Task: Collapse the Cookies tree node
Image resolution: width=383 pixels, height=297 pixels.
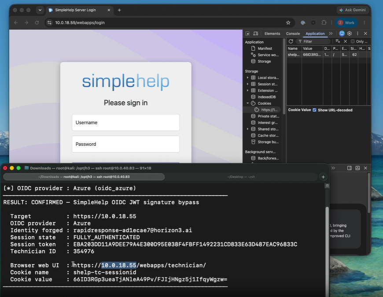Action: (x=247, y=104)
